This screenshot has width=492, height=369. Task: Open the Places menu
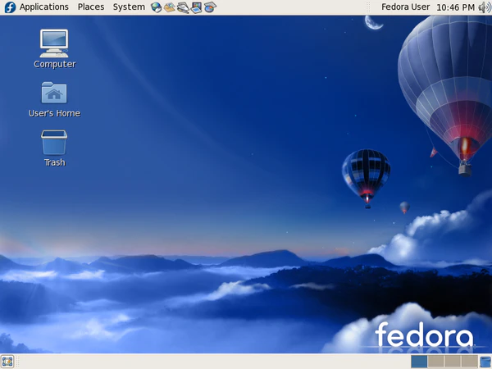(91, 7)
